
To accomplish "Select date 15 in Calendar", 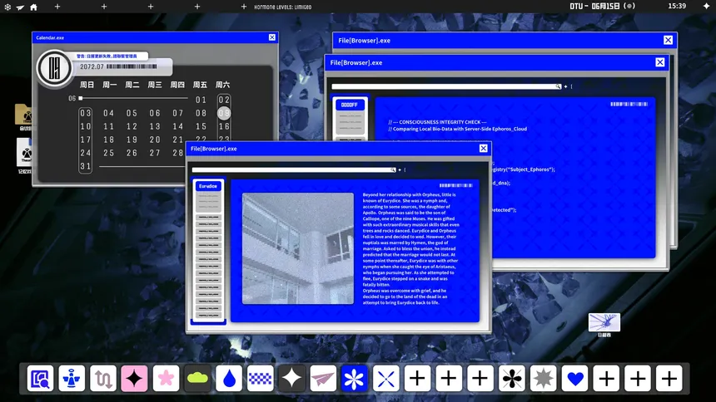I will (201, 126).
